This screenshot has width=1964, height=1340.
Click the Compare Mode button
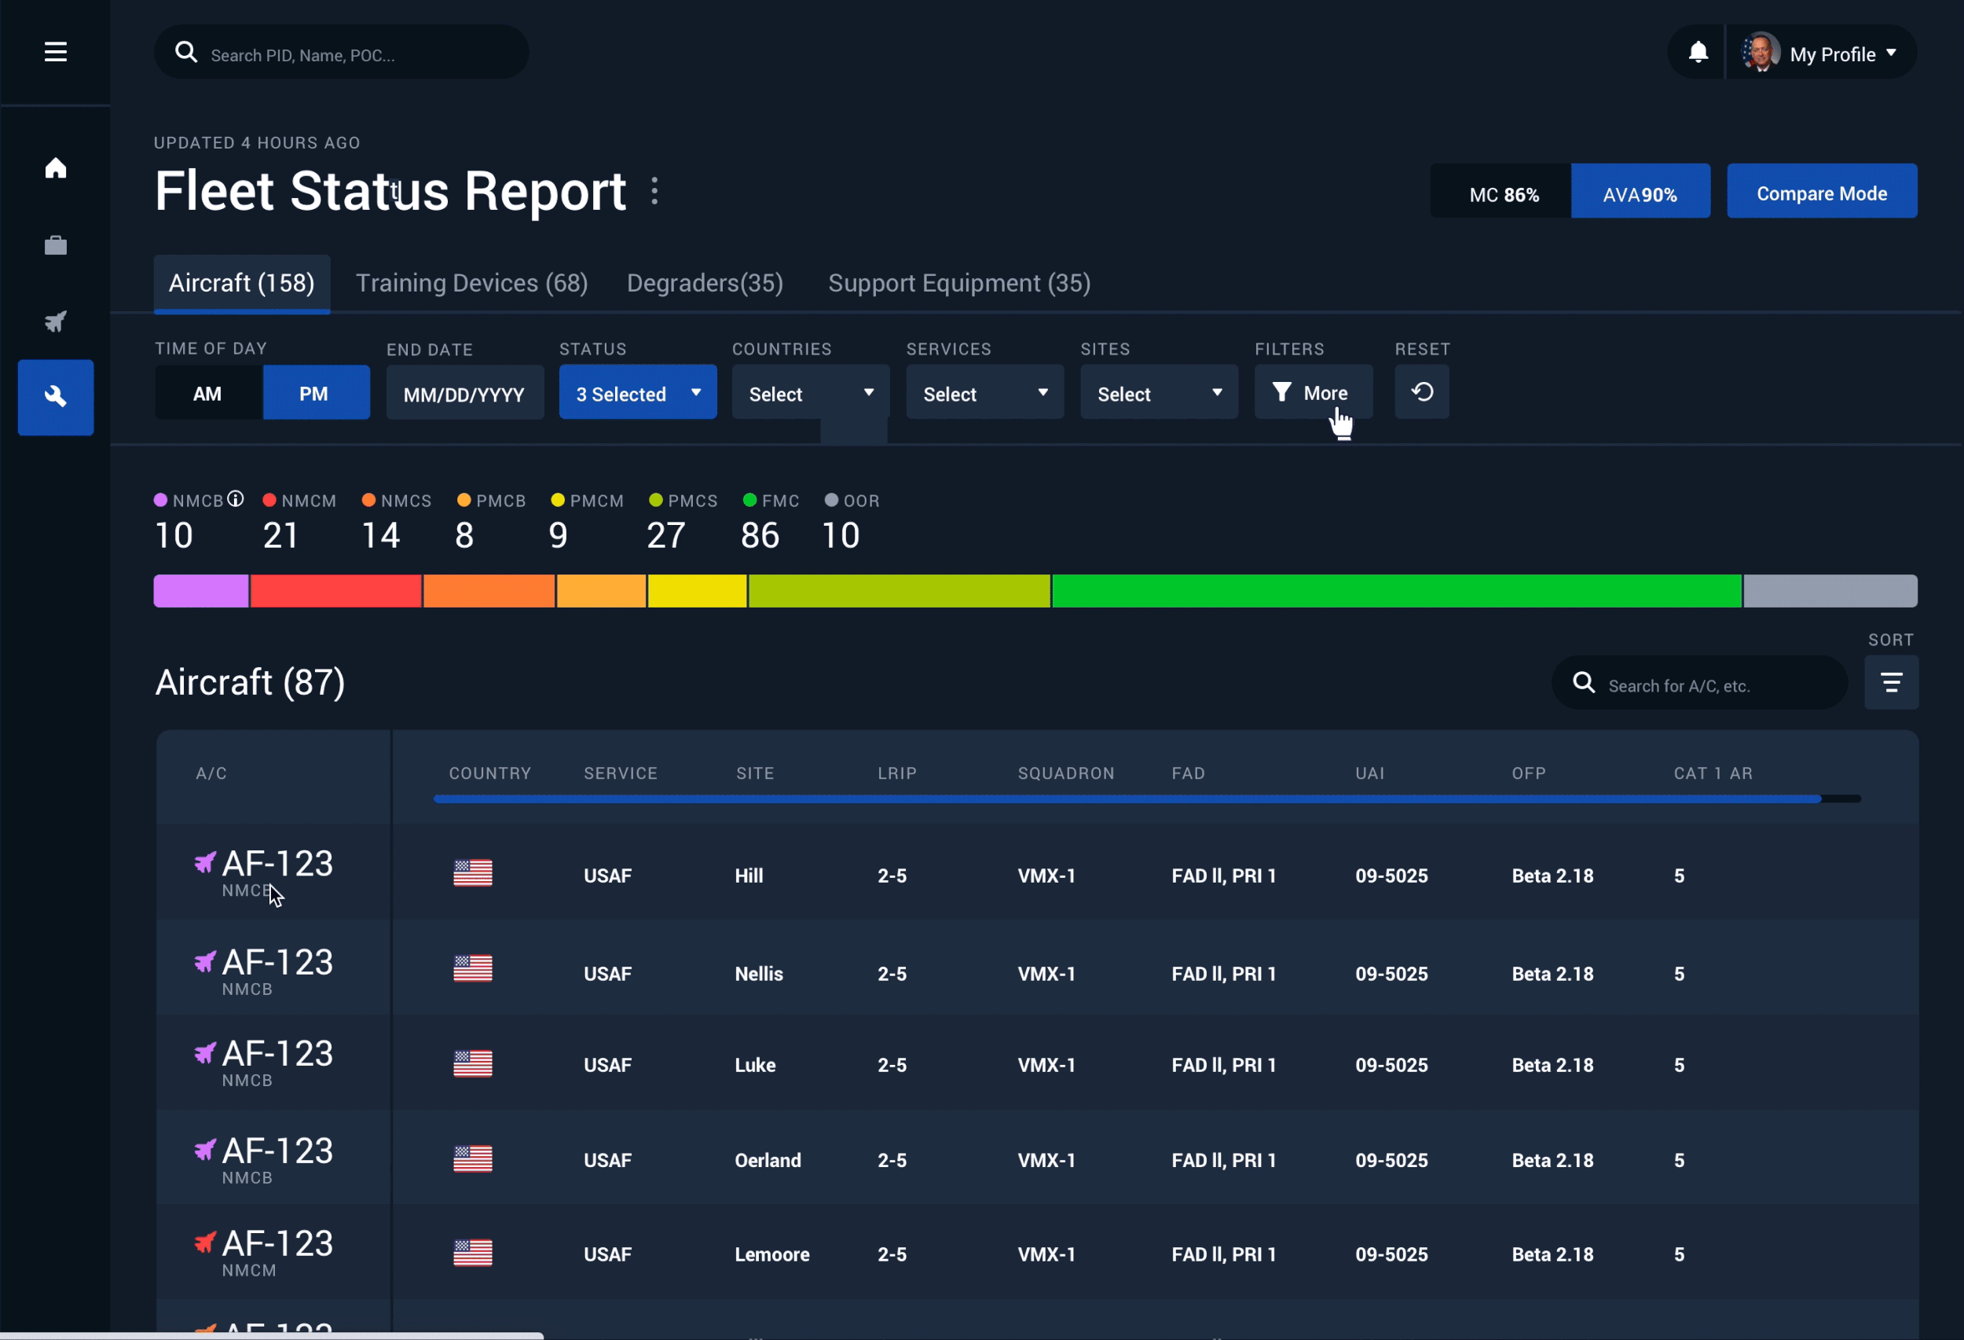coord(1821,193)
